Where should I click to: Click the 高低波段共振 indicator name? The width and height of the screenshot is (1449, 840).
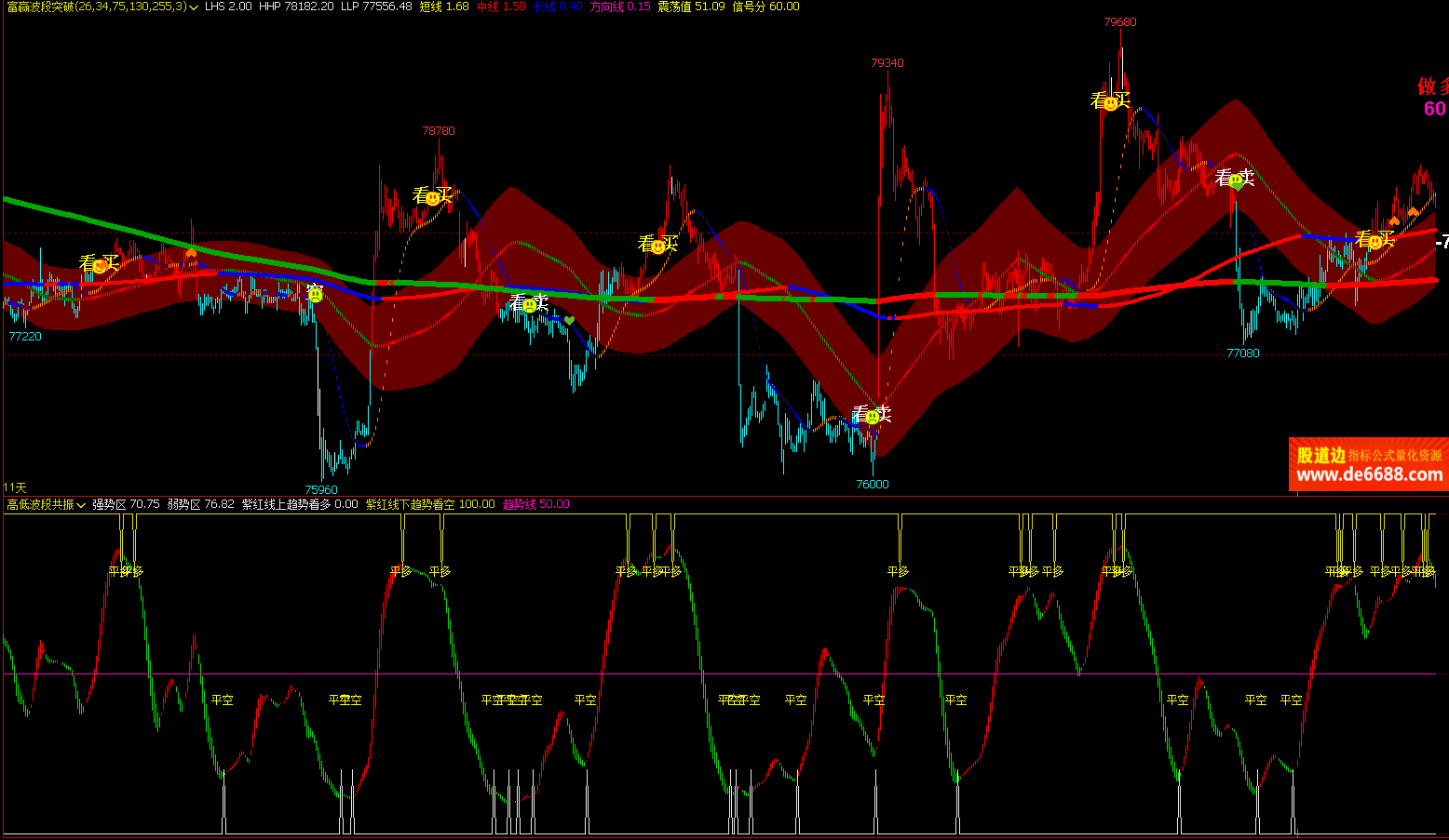tap(39, 504)
